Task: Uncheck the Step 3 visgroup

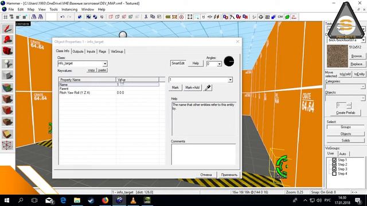Action: [334, 169]
